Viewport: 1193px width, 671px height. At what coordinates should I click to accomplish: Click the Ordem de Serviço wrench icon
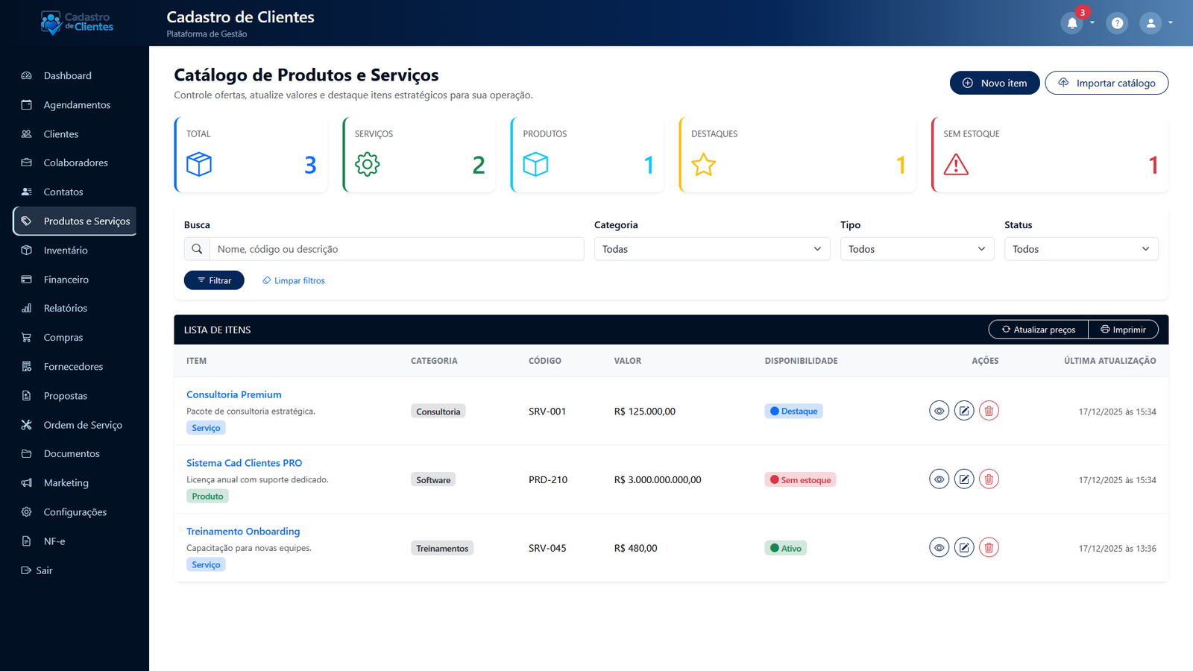coord(26,424)
